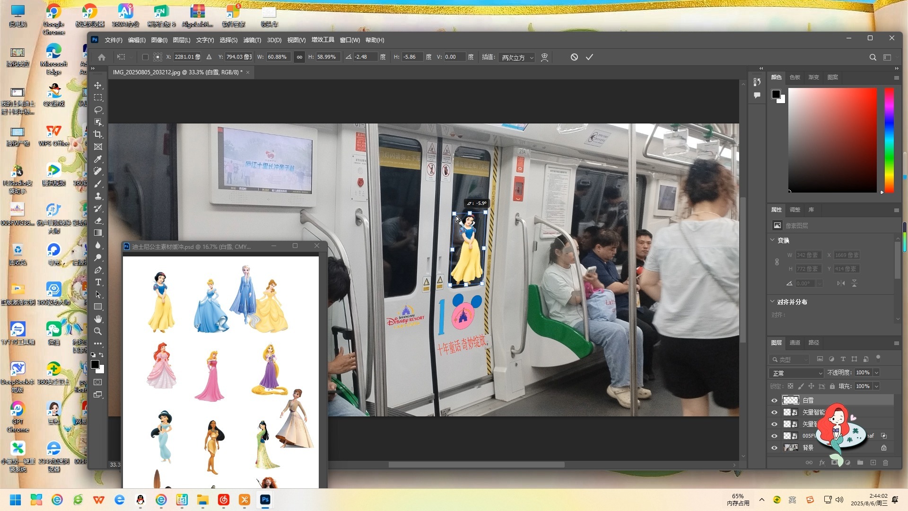908x511 pixels.
Task: Hide the 背景 layer
Action: (774, 448)
